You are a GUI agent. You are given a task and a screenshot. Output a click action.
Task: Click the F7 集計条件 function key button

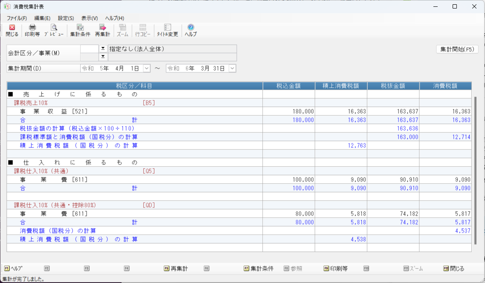(x=258, y=269)
